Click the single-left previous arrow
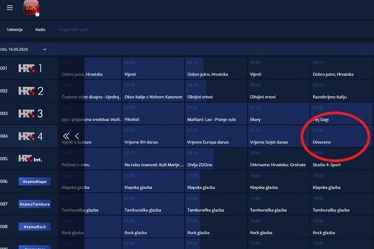Image resolution: width=374 pixels, height=249 pixels. [77, 136]
